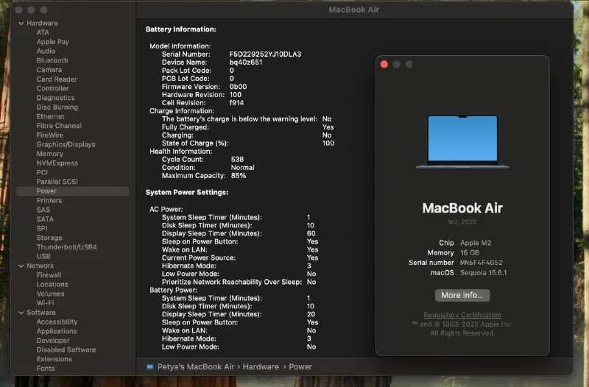
Task: Select Ethernet in the sidebar
Action: [x=50, y=116]
